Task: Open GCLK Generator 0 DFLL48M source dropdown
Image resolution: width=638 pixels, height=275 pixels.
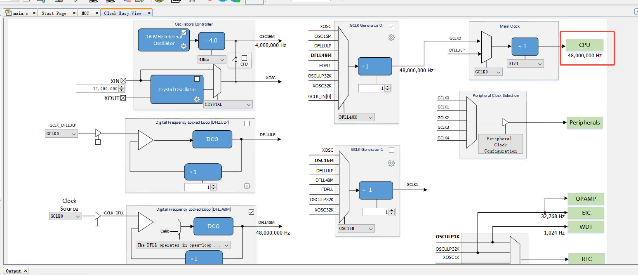Action: [356, 117]
